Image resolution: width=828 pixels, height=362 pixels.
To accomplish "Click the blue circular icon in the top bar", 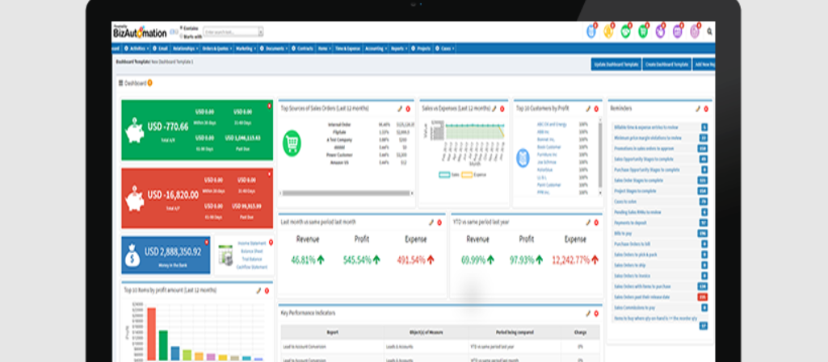I will click(x=591, y=31).
